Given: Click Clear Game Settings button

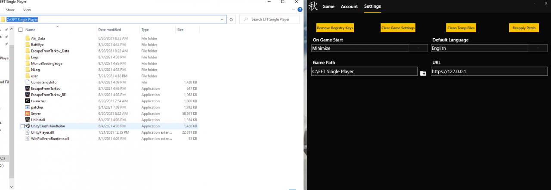Looking at the screenshot, I should [x=398, y=28].
